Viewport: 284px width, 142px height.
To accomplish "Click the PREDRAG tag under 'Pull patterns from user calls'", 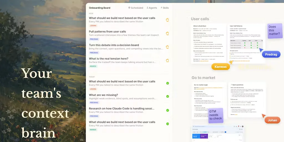I will [94, 39].
